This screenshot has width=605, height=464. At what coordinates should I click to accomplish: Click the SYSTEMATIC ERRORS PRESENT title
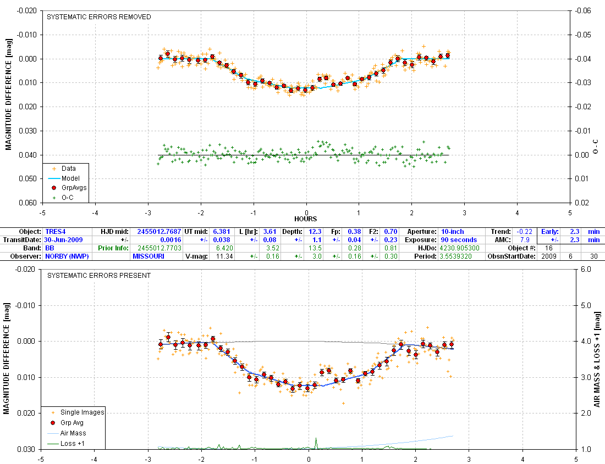pos(99,276)
